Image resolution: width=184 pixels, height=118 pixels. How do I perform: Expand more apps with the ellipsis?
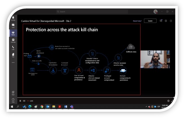pyautogui.click(x=13, y=62)
